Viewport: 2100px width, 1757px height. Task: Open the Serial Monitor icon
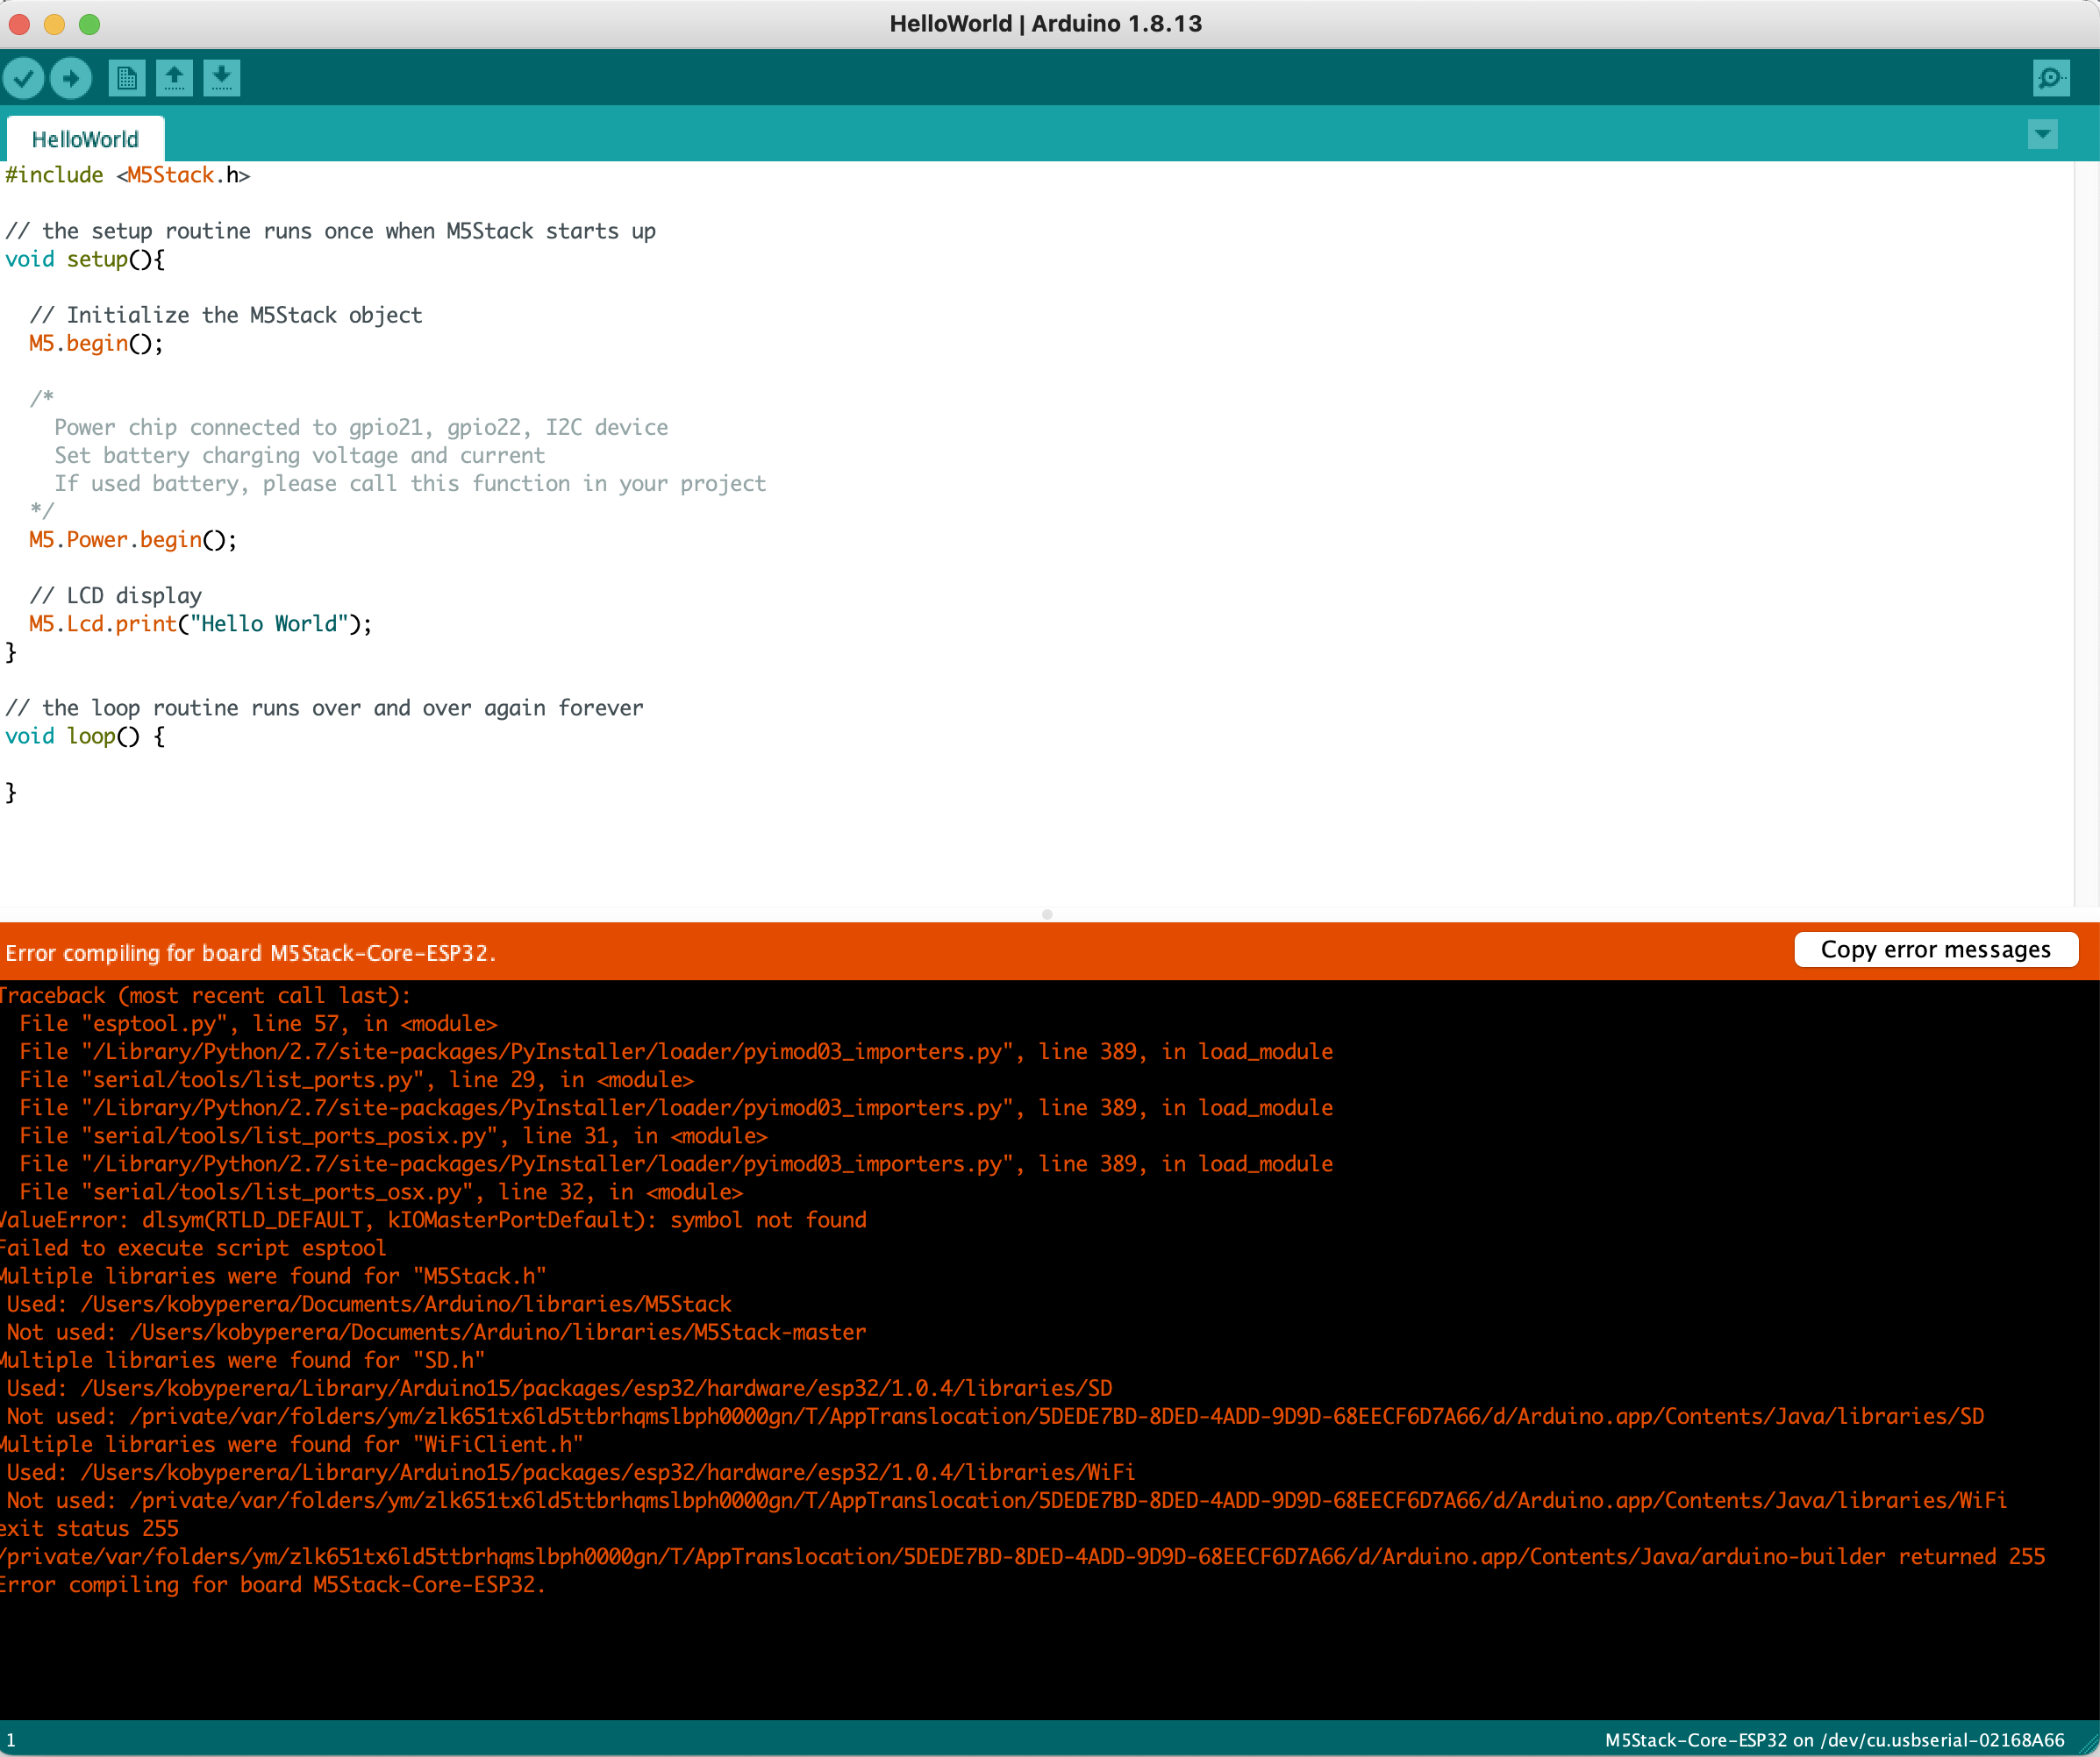coord(2051,78)
